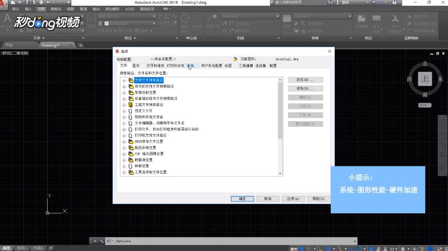
Task: Select 打印文件、后台打印程序 row
Action: point(166,129)
